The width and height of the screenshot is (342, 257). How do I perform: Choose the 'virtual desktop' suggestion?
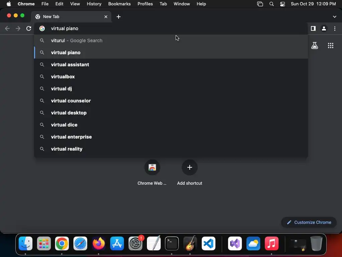click(x=171, y=112)
